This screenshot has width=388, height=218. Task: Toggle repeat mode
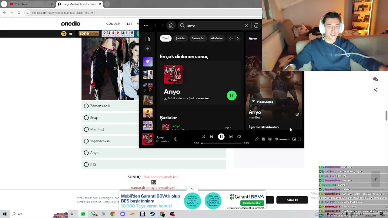click(x=239, y=137)
